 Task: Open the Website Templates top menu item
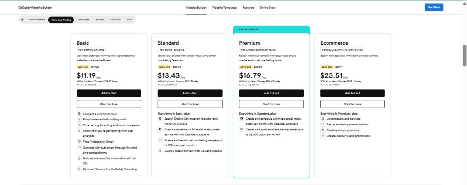224,8
